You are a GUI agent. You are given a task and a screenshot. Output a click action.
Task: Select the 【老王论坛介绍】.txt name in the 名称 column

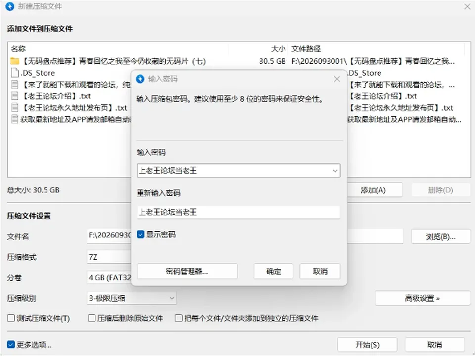click(x=56, y=96)
